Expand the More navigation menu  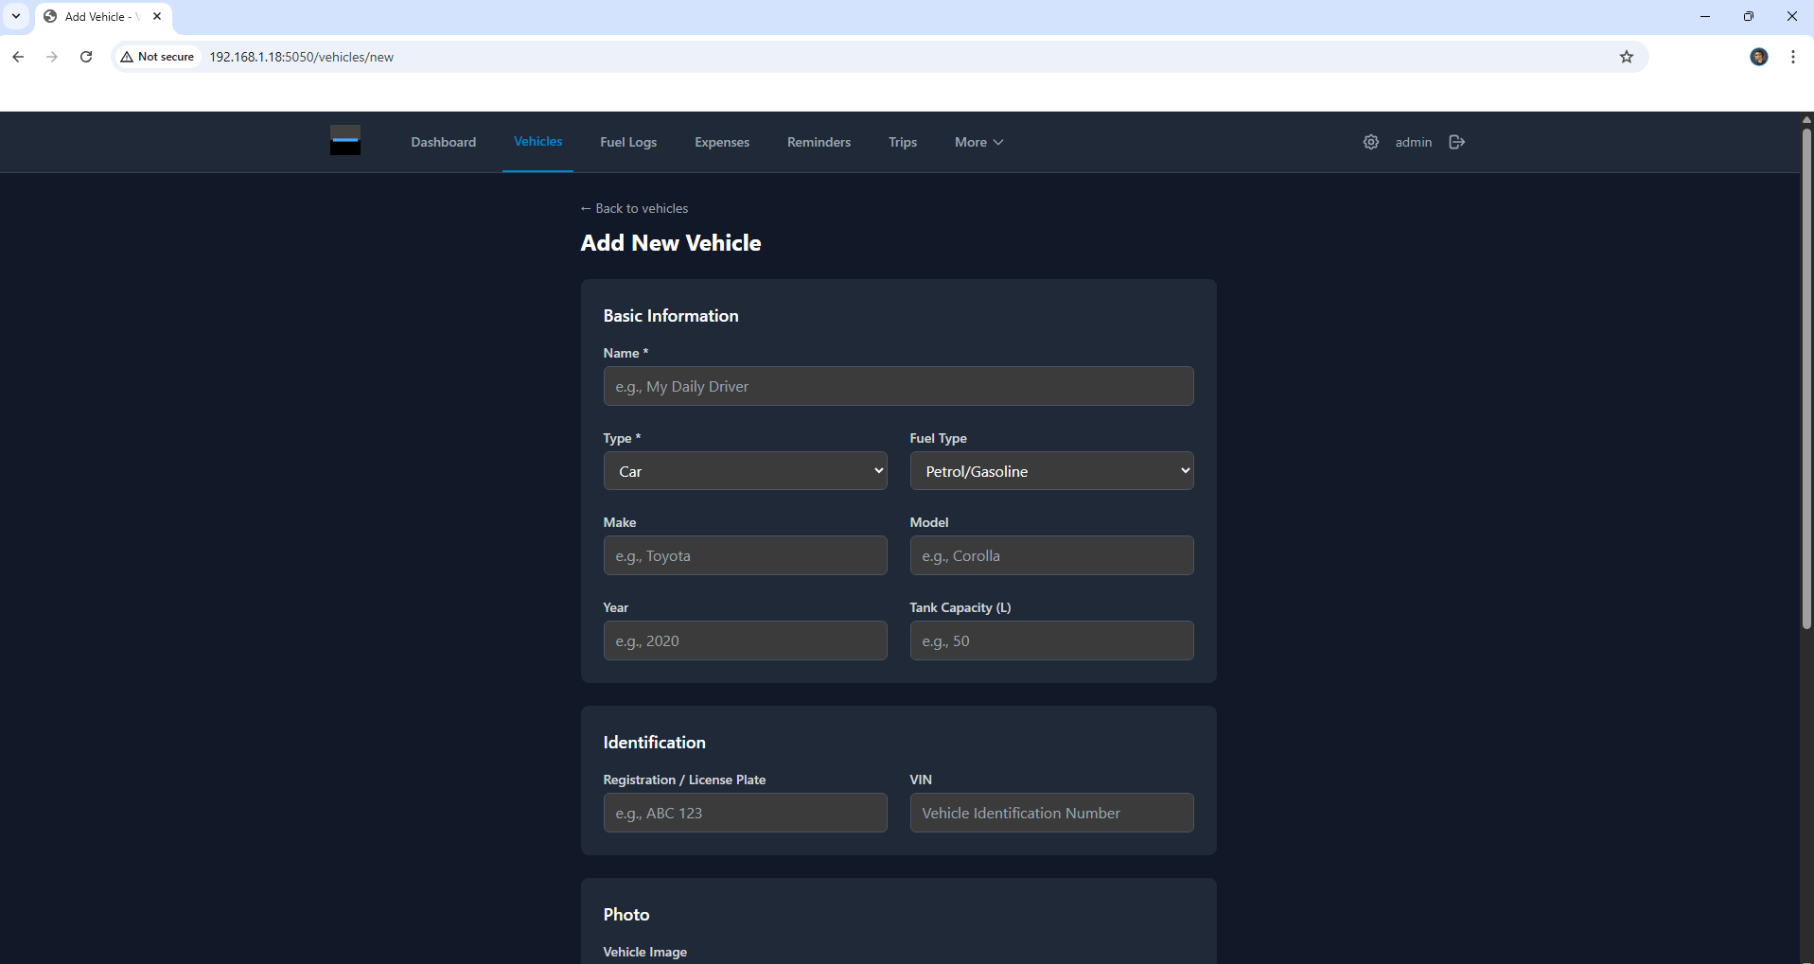977,142
